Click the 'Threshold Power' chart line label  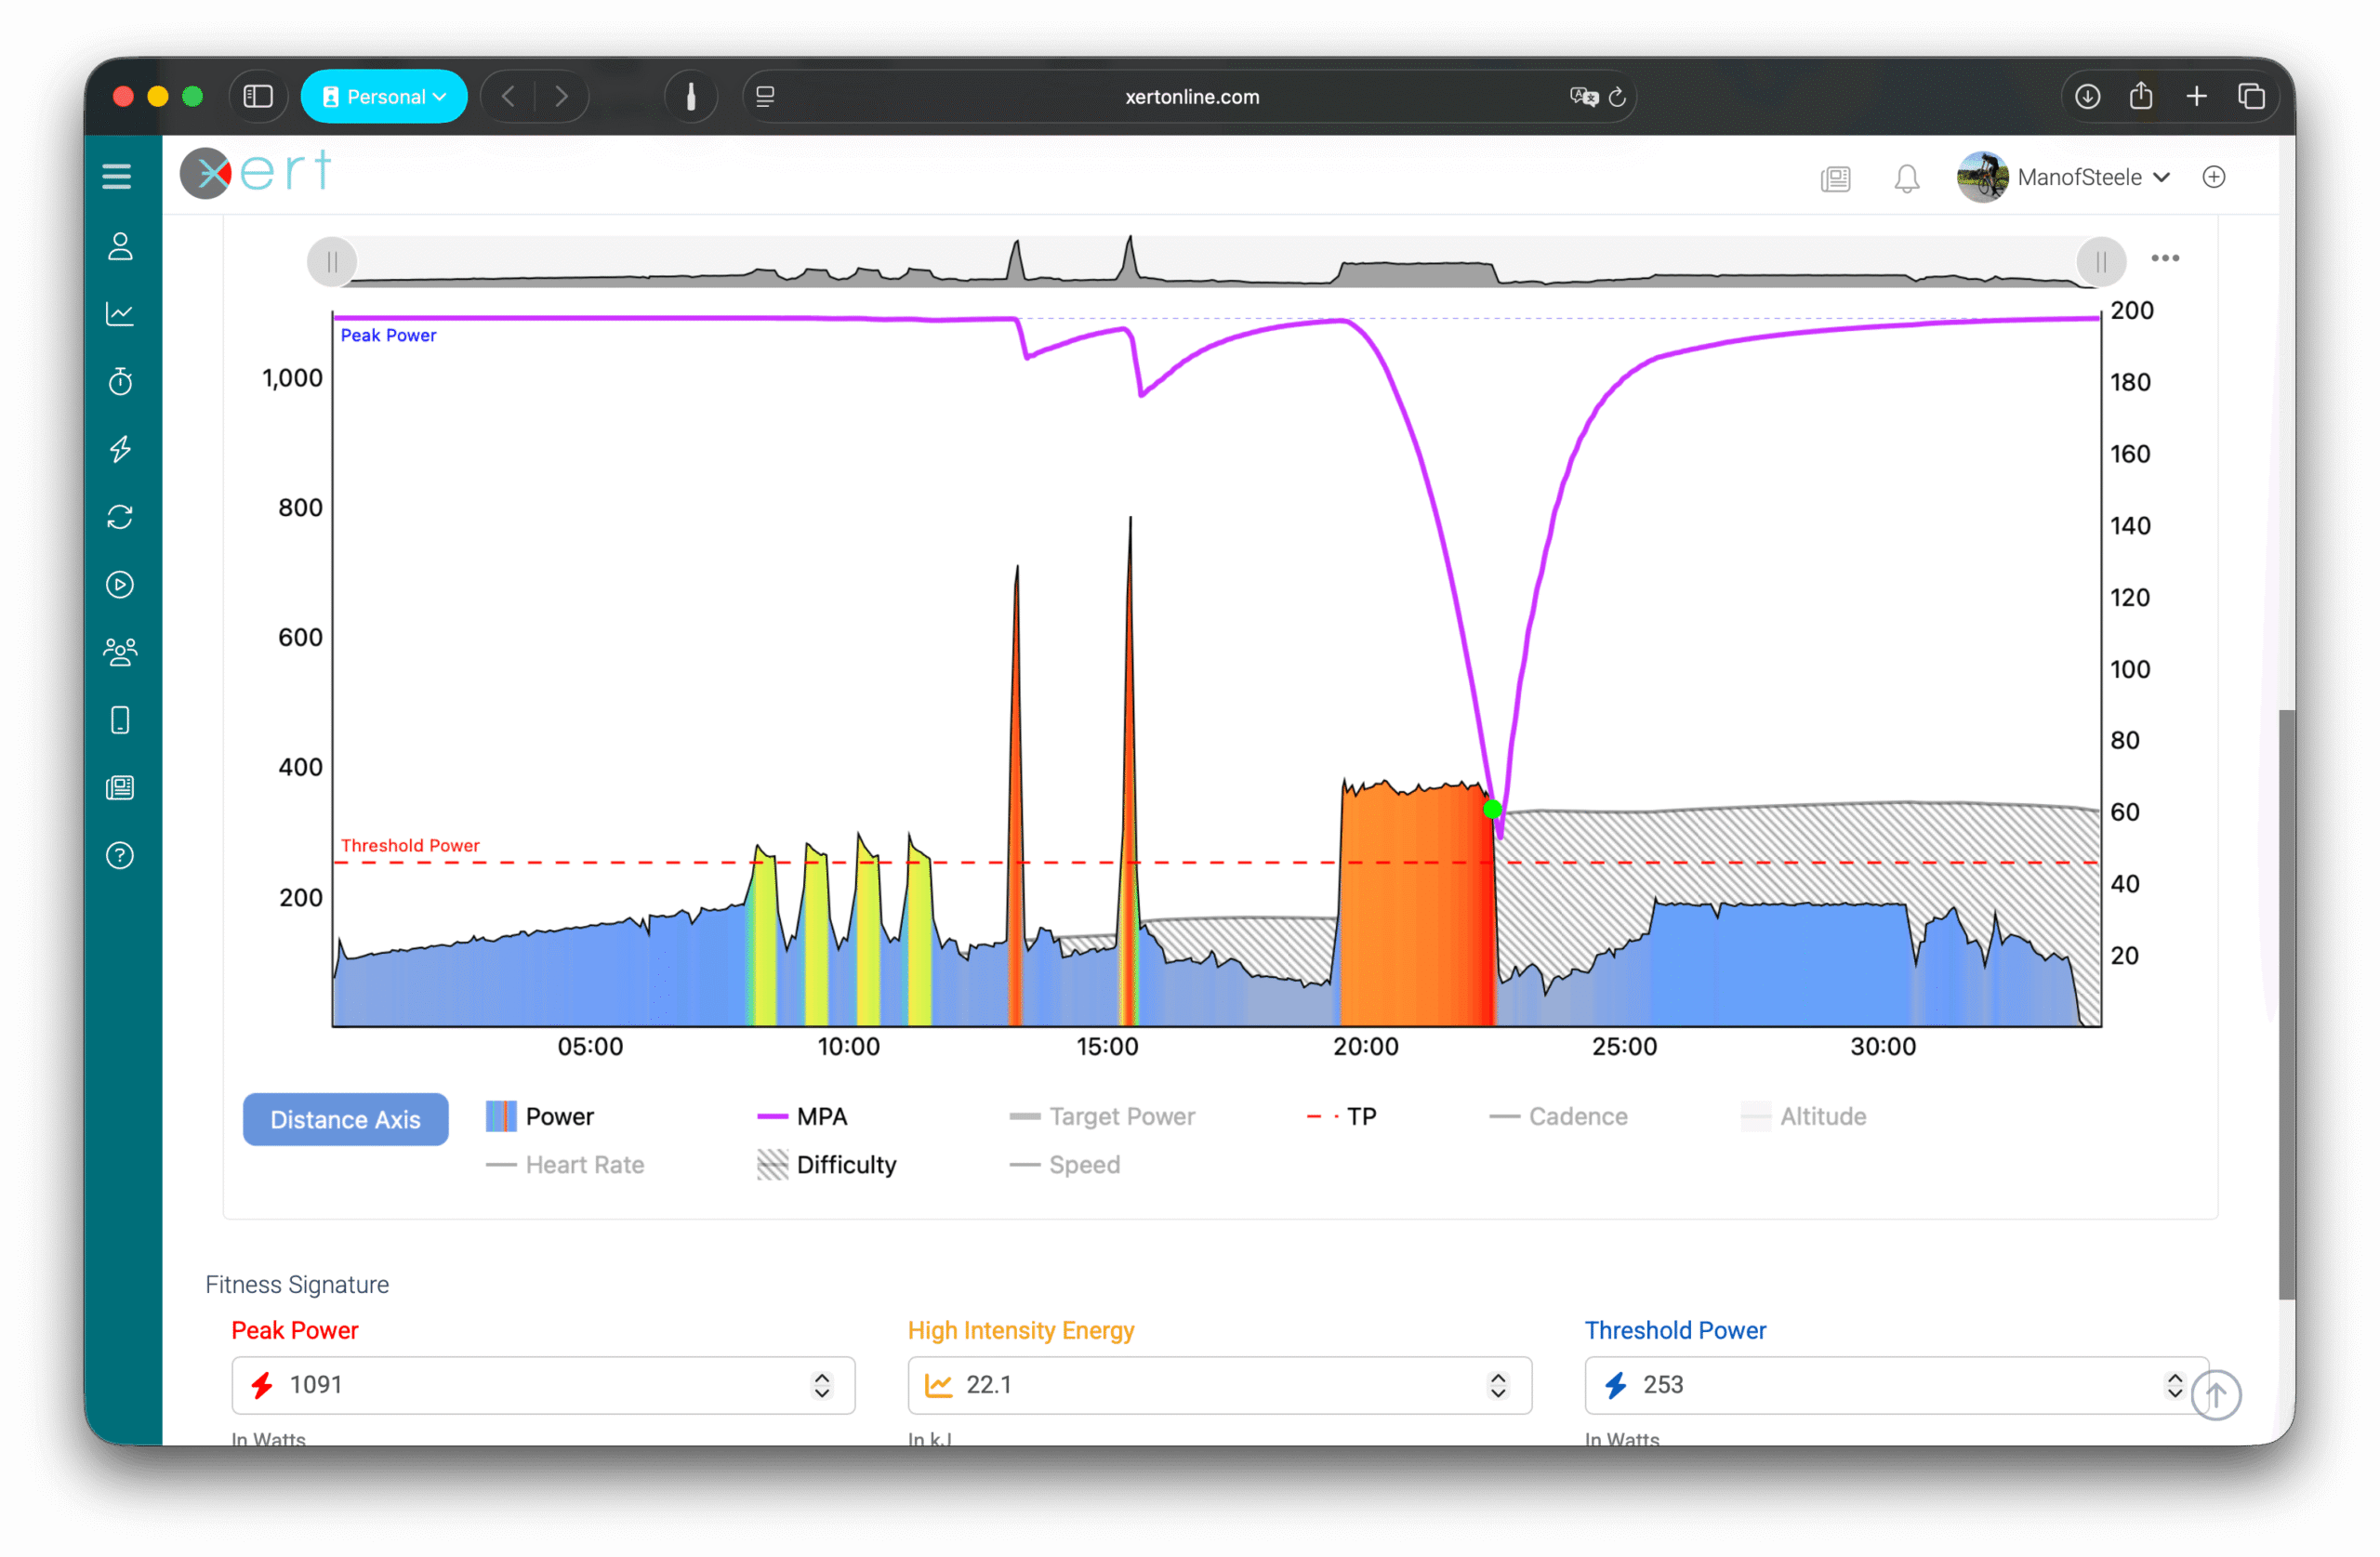[x=410, y=845]
